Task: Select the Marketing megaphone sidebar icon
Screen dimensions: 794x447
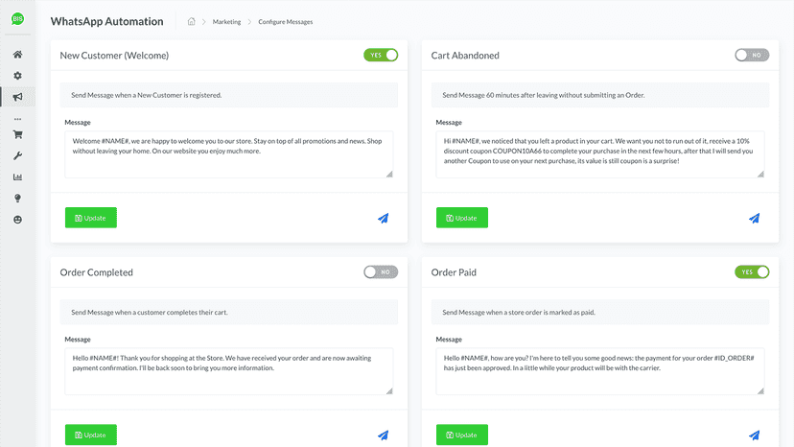Action: (17, 97)
